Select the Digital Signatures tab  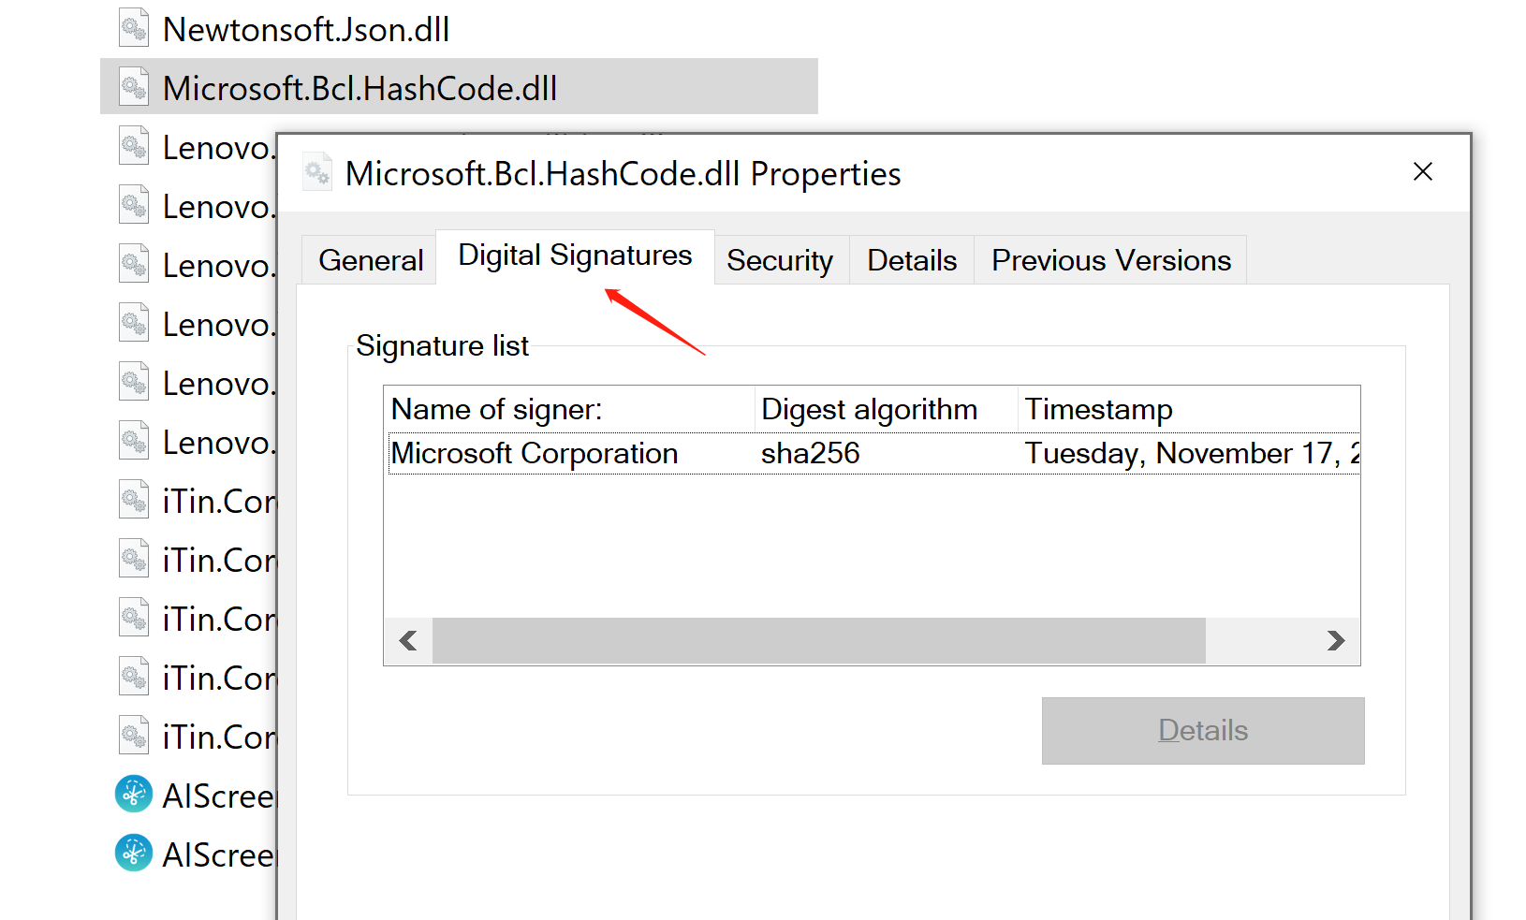click(x=575, y=256)
